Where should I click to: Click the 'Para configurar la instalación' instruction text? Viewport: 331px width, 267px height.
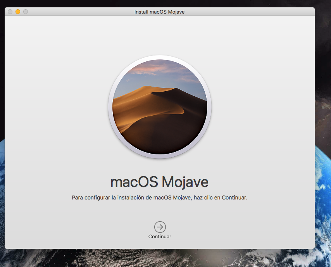pyautogui.click(x=159, y=198)
